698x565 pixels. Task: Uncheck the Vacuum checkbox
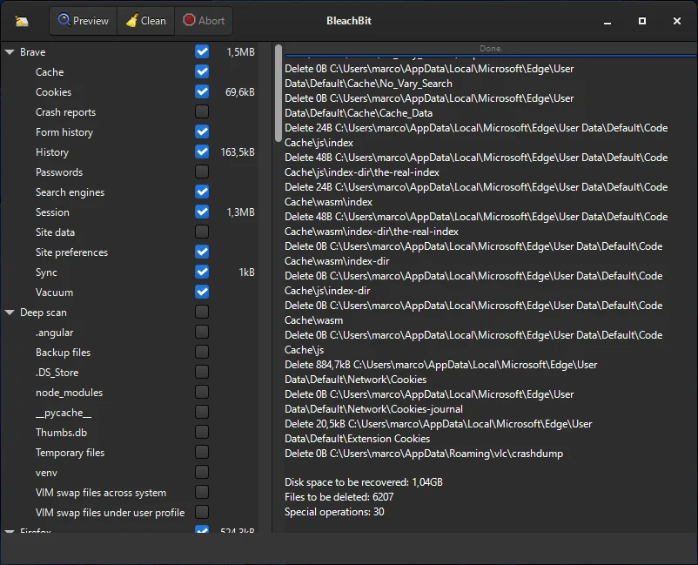pyautogui.click(x=202, y=292)
